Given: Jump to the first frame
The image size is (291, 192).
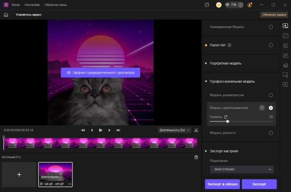Looking at the screenshot, I should point(83,130).
